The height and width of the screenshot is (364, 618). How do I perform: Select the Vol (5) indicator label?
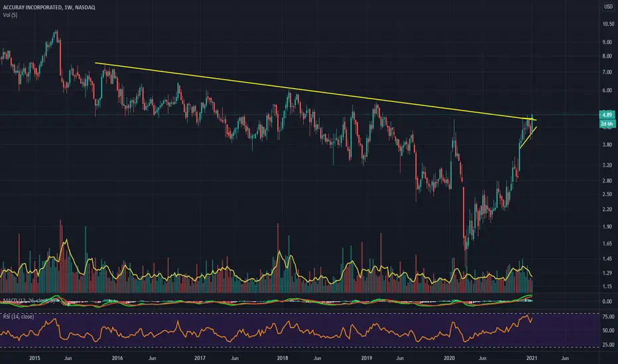click(10, 15)
